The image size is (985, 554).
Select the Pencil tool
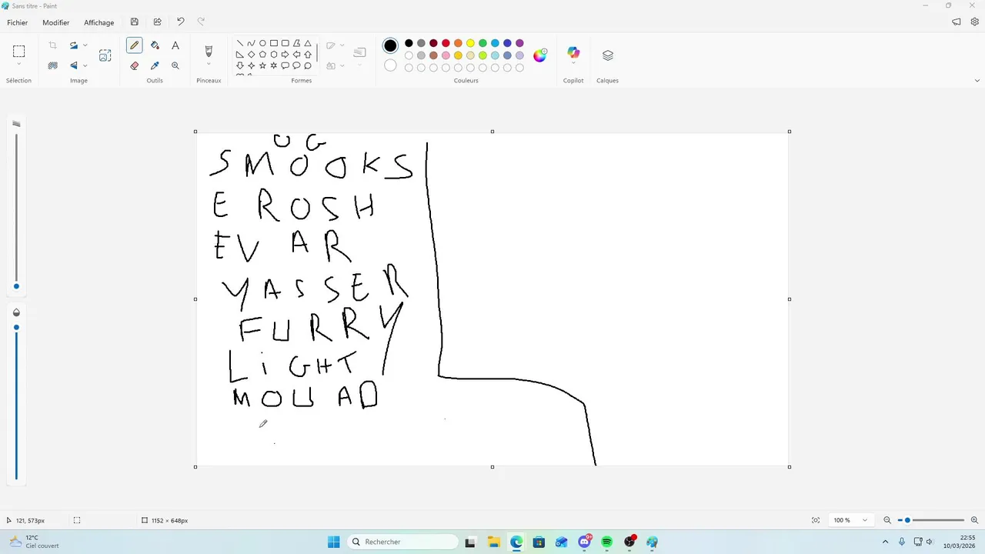pyautogui.click(x=135, y=45)
